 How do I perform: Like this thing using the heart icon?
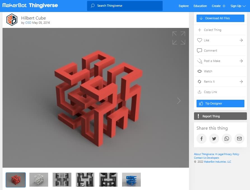coord(200,40)
